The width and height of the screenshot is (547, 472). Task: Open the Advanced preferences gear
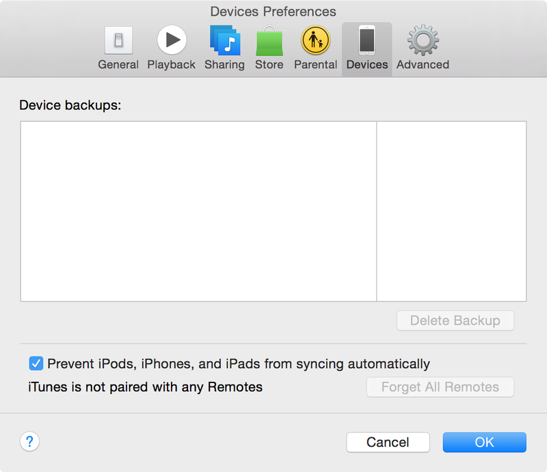(423, 48)
